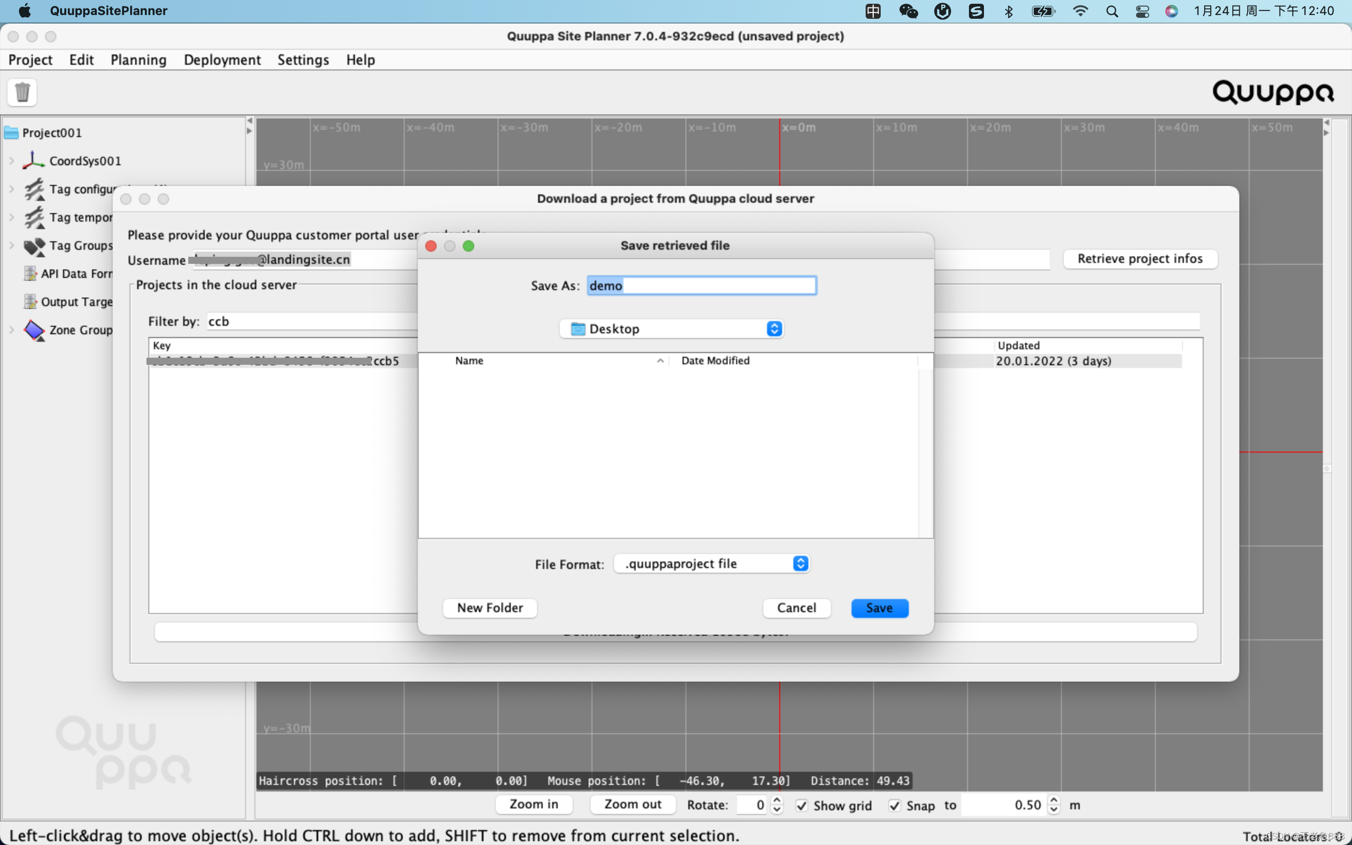Click the Save As filename field
The image size is (1352, 845).
pos(702,285)
